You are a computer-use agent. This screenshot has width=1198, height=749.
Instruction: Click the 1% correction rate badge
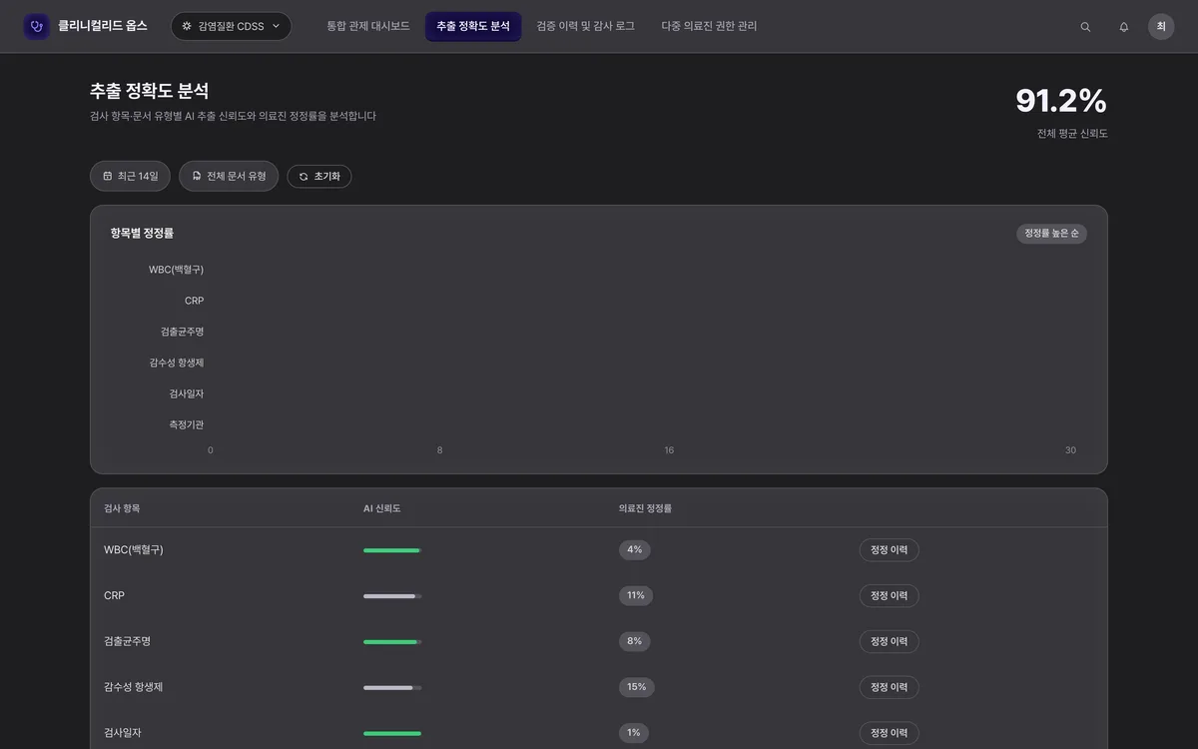pyautogui.click(x=634, y=732)
